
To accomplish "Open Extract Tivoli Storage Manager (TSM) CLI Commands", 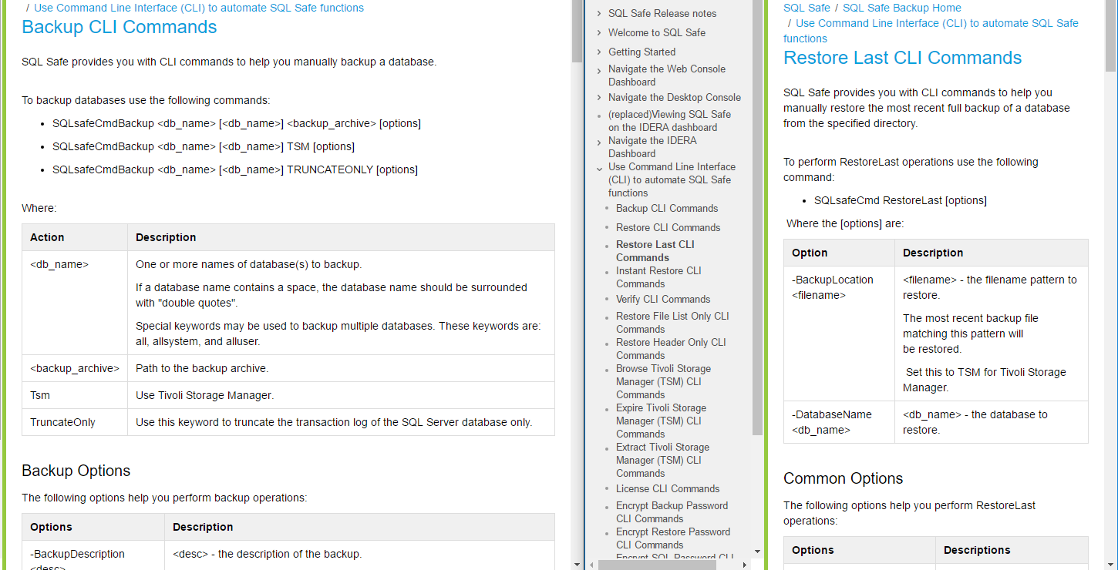I will click(663, 460).
